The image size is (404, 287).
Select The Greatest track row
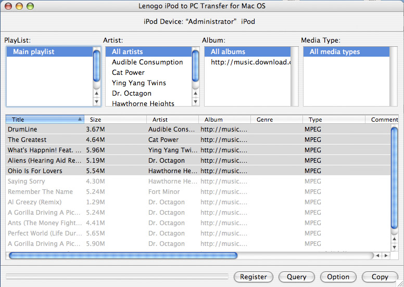[198, 139]
